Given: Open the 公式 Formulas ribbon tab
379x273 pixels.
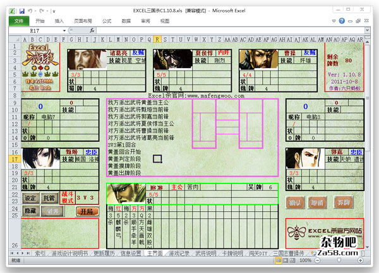Looking at the screenshot, I should click(x=107, y=21).
